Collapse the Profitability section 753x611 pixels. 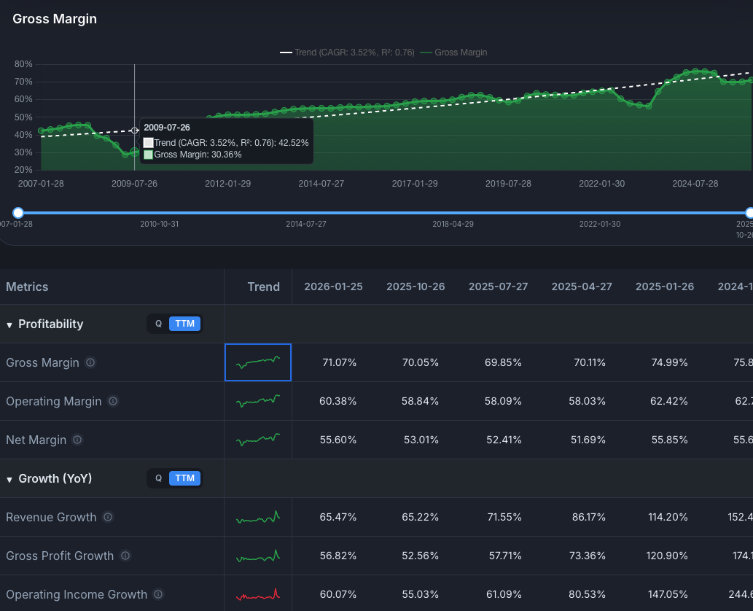pos(9,324)
